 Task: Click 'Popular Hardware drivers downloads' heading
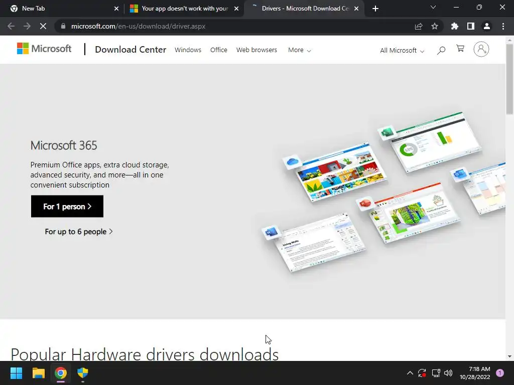(x=145, y=354)
